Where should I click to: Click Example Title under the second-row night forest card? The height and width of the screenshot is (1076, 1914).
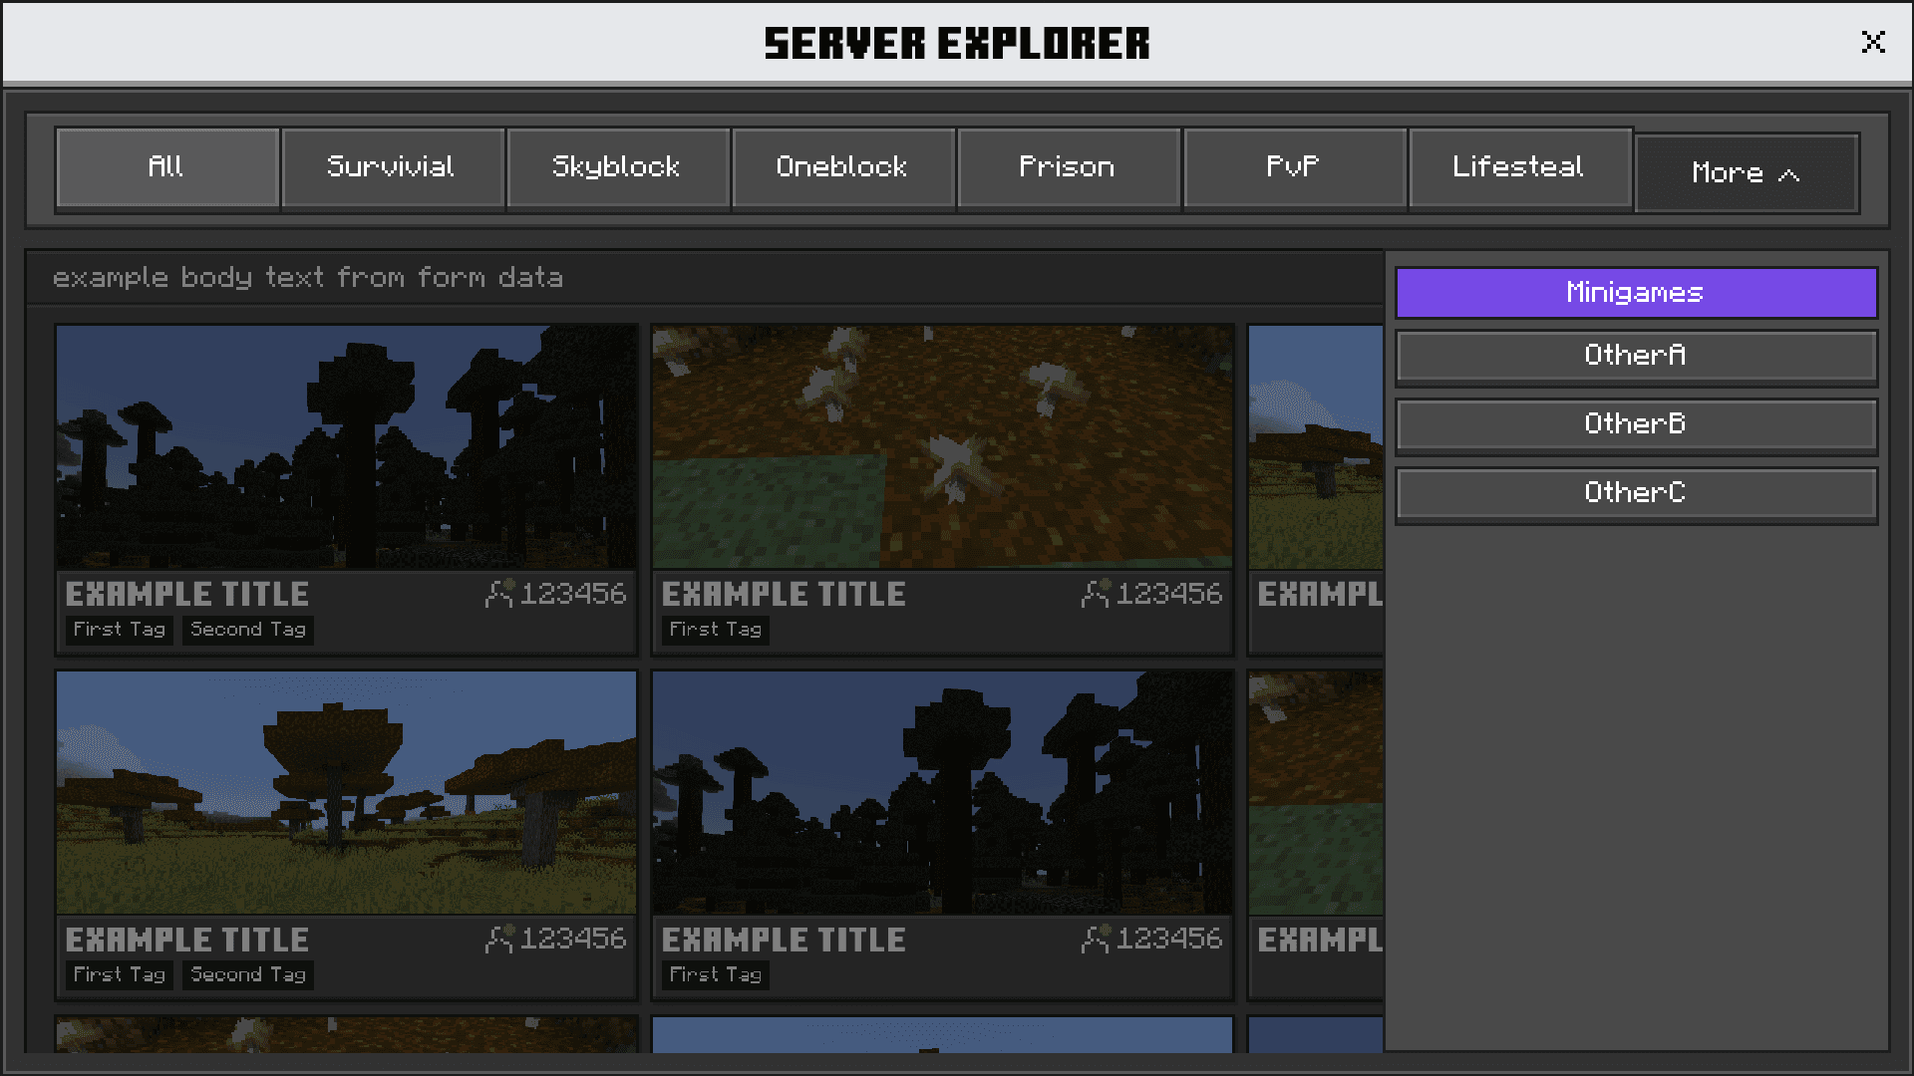[784, 940]
